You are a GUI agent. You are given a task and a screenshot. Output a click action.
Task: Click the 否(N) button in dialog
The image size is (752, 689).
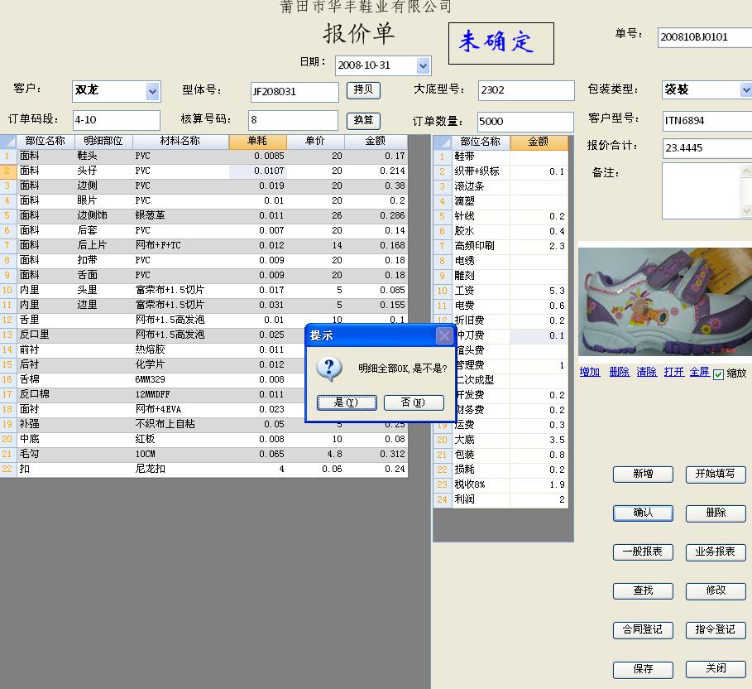(414, 402)
